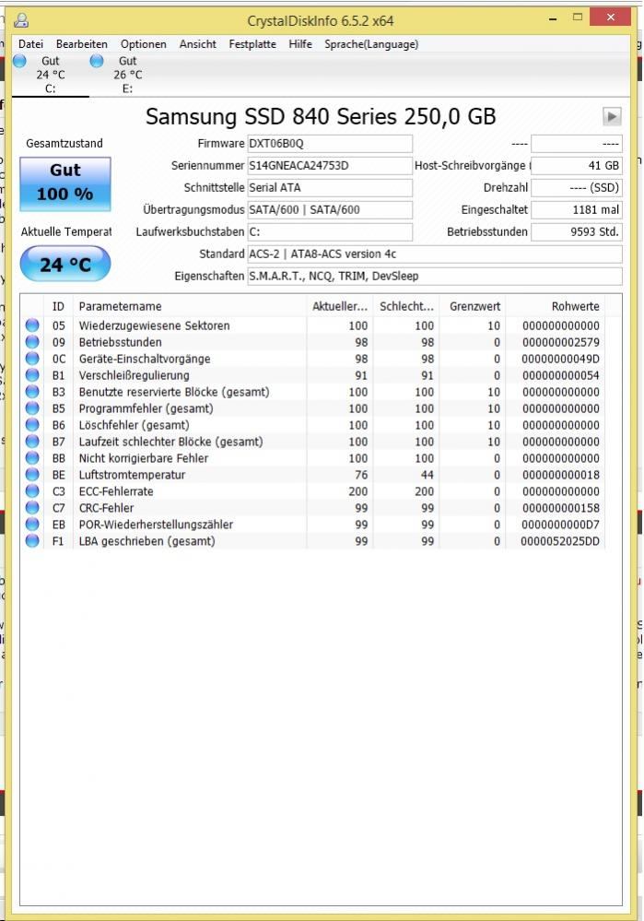Open the Ansicht menu
The height and width of the screenshot is (921, 644).
click(x=198, y=44)
